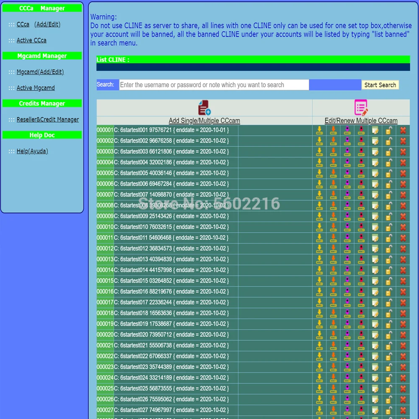Image resolution: width=419 pixels, height=419 pixels.
Task: Edit note icon for 6startest005
Action: pyautogui.click(x=375, y=173)
